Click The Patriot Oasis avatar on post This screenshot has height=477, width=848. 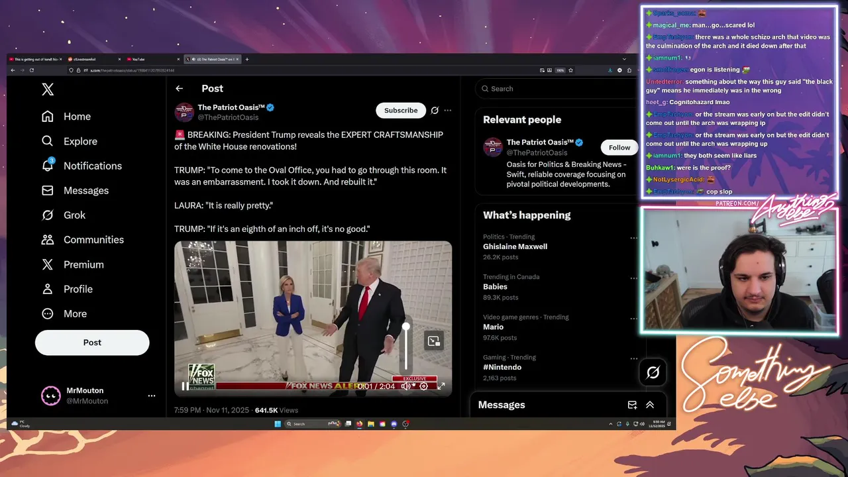pos(184,112)
